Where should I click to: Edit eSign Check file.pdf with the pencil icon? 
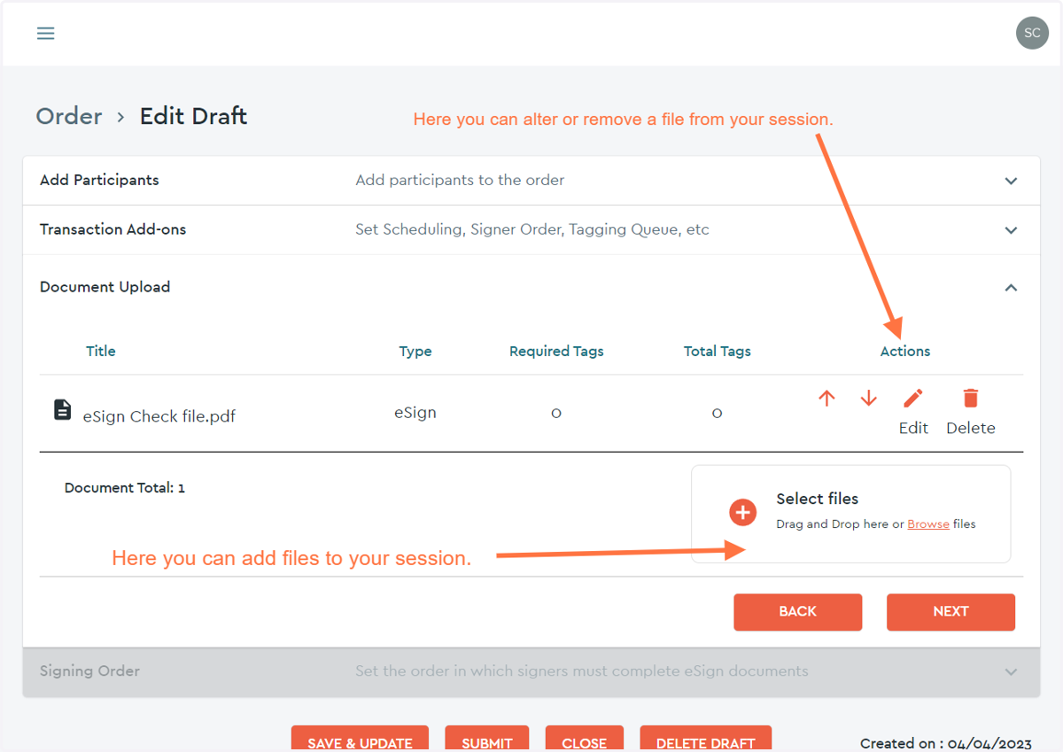coord(913,398)
